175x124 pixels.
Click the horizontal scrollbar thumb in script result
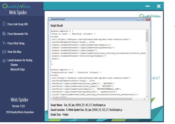pos(93,99)
